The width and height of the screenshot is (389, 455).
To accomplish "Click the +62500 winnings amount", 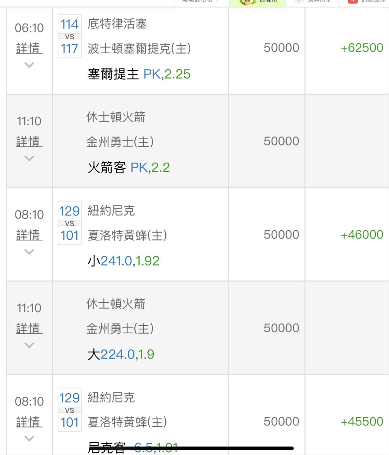I will (x=362, y=48).
